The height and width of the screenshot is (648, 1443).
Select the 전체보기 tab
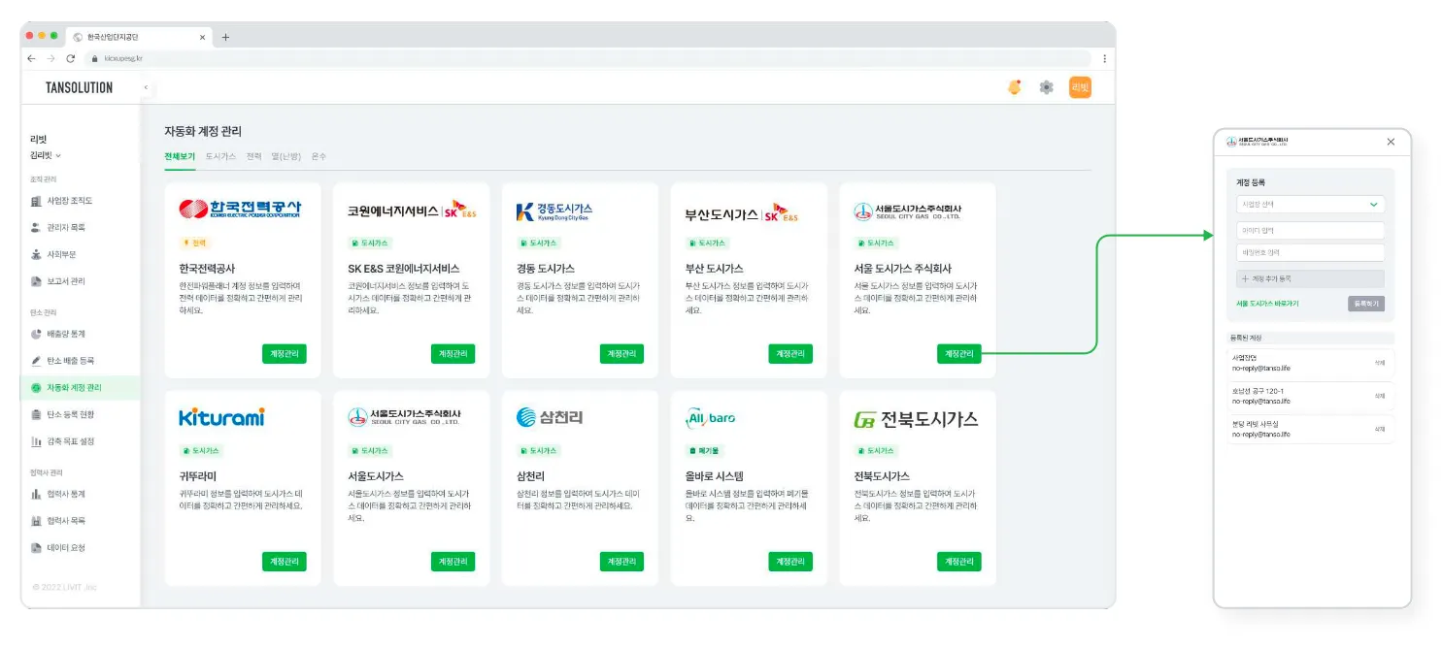pos(180,156)
